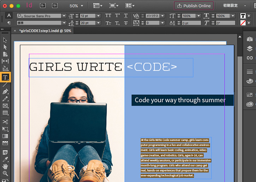Open the CC Libraries panel icon
The height and width of the screenshot is (182, 256).
(x=250, y=104)
